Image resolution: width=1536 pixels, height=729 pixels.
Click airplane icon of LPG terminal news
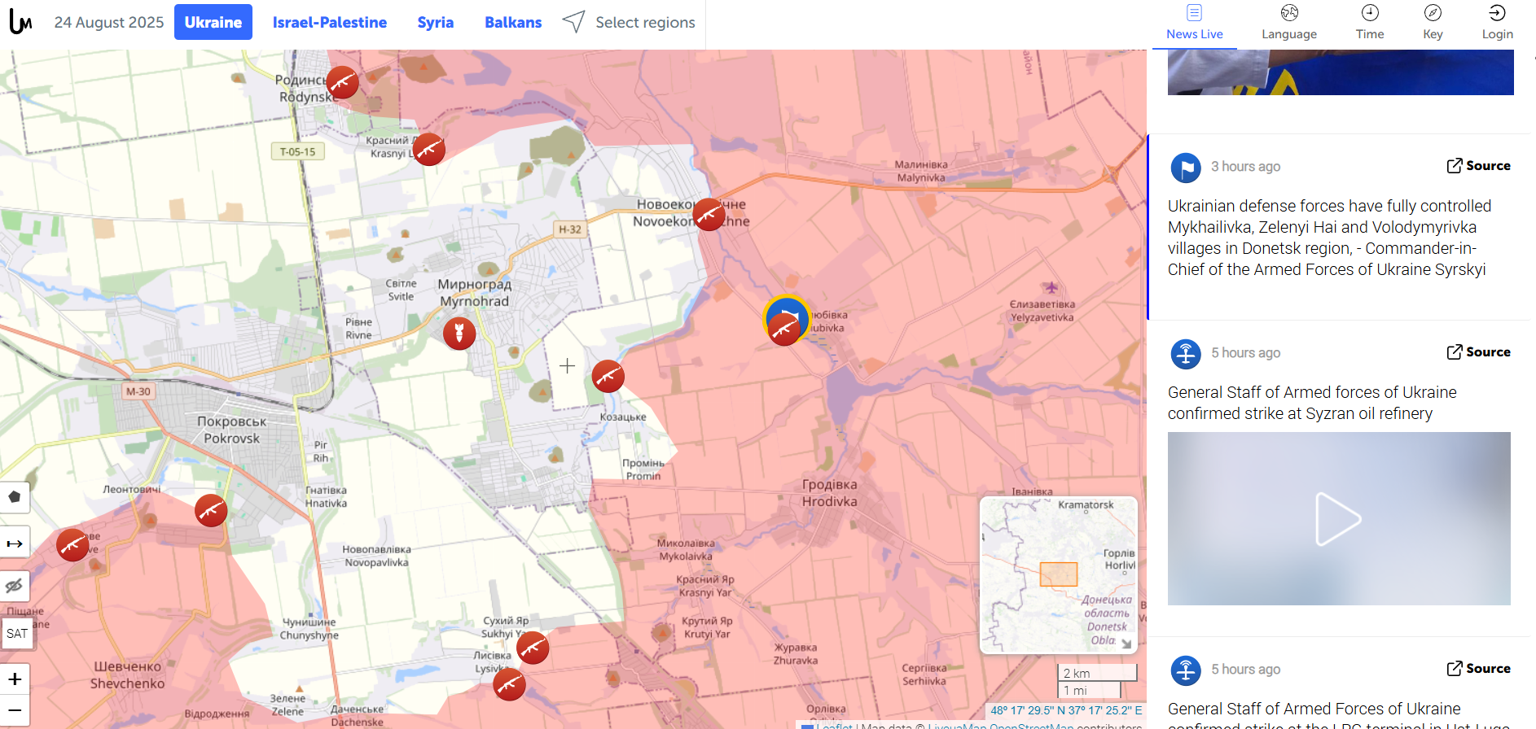coord(1186,670)
